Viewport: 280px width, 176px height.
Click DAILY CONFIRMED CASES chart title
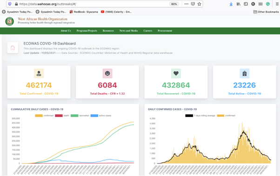coord(172,109)
